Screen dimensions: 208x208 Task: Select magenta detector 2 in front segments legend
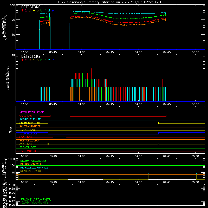26,10
